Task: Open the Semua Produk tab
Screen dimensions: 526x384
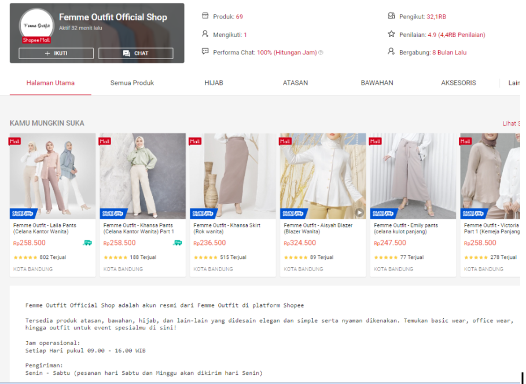Action: (x=132, y=83)
